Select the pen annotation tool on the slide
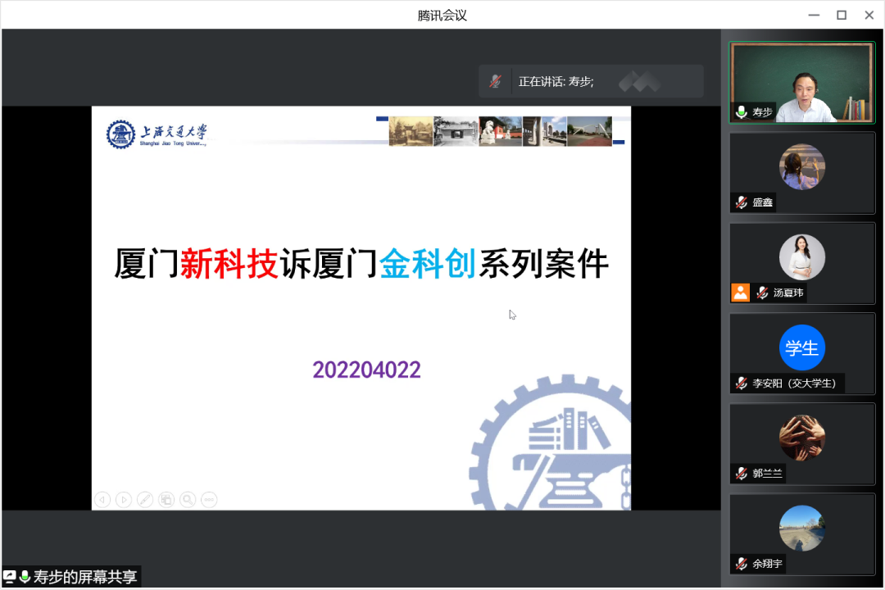This screenshot has height=590, width=885. 145,499
